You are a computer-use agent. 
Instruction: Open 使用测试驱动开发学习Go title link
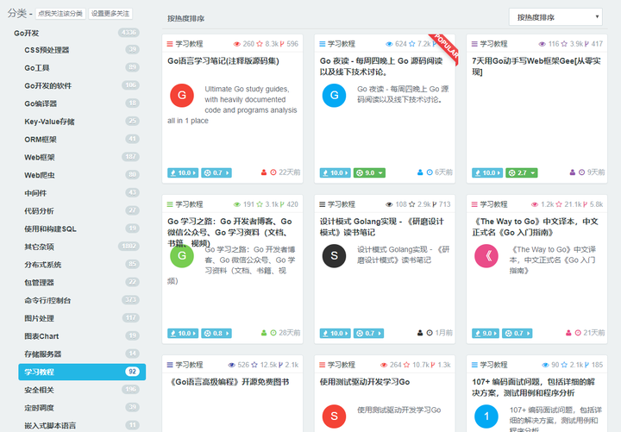[365, 382]
